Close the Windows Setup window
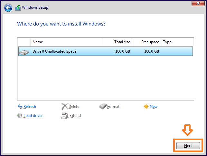The image size is (207, 156). [198, 3]
